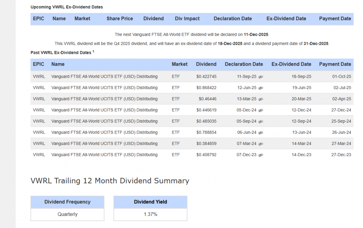This screenshot has width=363, height=228.
Task: Click footnote 1 beside Past VWRL Ex-Dividend Dates
Action: click(x=93, y=51)
